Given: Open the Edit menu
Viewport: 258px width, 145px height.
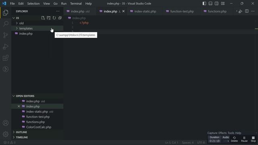Looking at the screenshot, I should tap(21, 4).
